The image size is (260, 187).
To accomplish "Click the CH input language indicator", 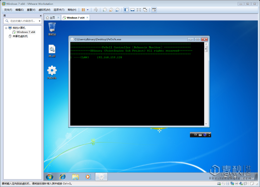I will point(195,135).
